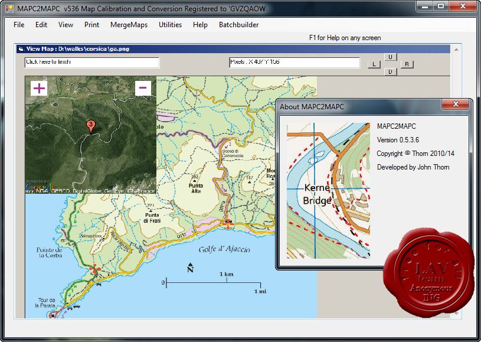Click the Kerne Bridge map image in About
Image resolution: width=481 pixels, height=342 pixels.
(328, 191)
